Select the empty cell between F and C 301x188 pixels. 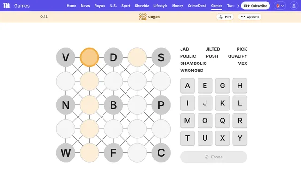coord(137,153)
